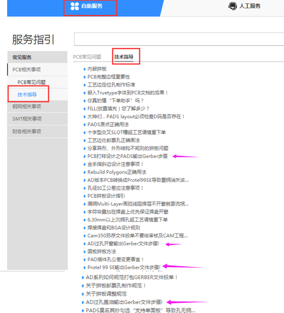The height and width of the screenshot is (313, 284).
Task: Expand PCB相关事项 in sidebar
Action: point(38,69)
